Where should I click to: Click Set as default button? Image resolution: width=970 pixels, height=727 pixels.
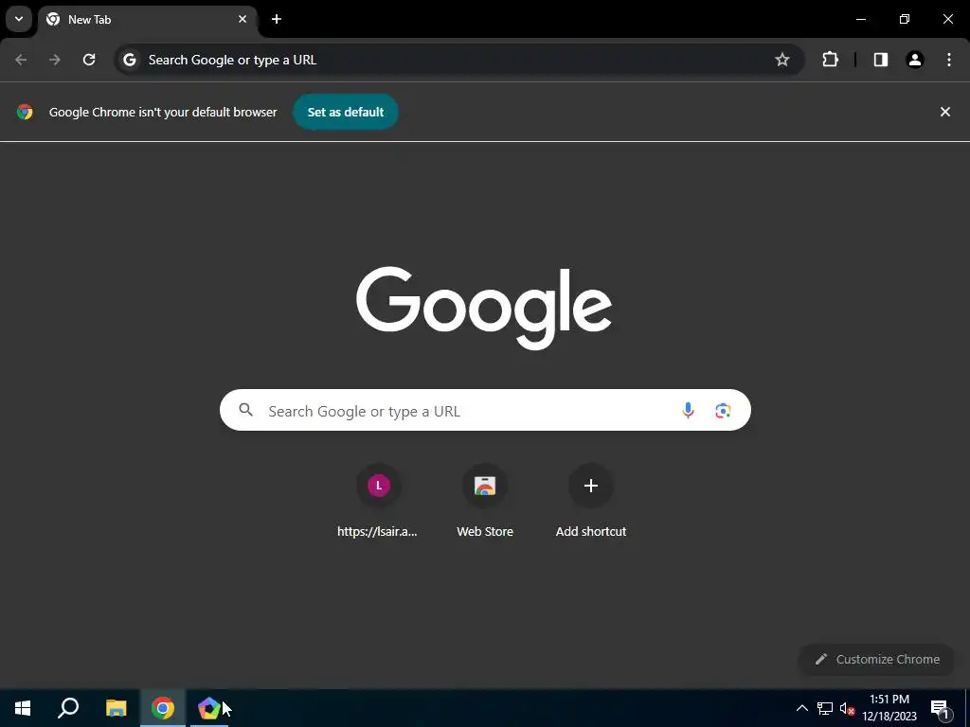tap(346, 112)
